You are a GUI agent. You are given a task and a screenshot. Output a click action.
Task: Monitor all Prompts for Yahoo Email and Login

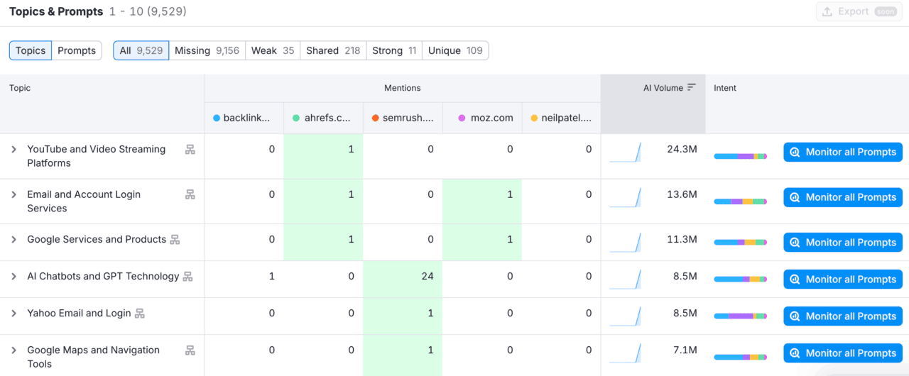(843, 316)
